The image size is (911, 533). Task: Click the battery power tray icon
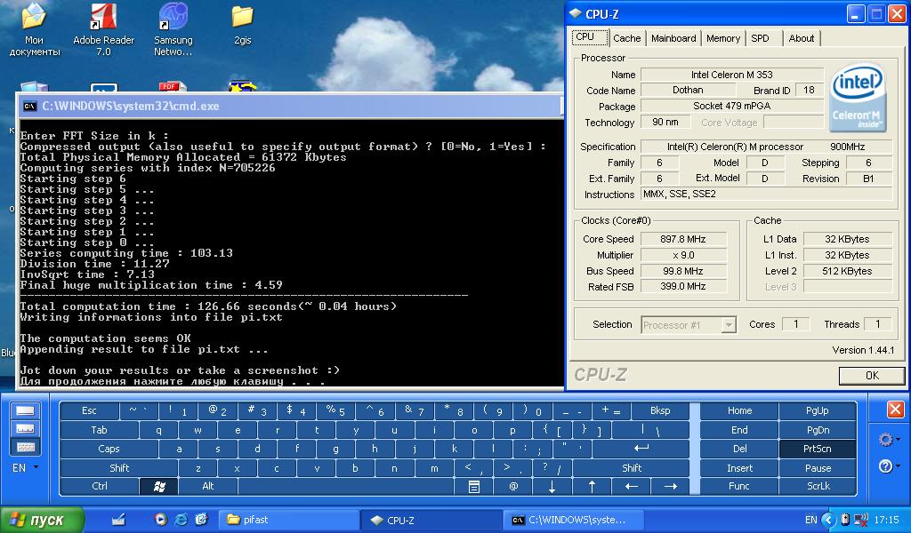846,520
